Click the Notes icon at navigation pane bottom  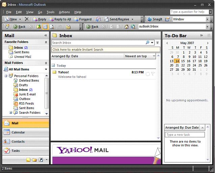point(28,160)
